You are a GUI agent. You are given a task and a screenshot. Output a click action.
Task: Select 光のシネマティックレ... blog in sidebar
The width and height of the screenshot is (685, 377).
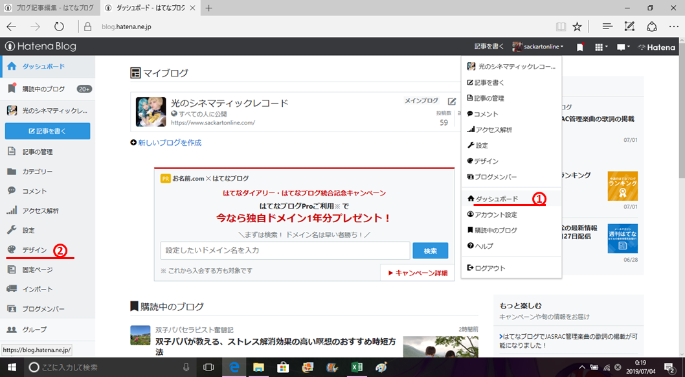click(x=48, y=111)
